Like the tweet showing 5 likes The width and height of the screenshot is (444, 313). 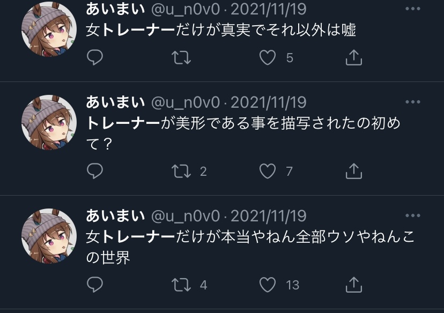268,57
